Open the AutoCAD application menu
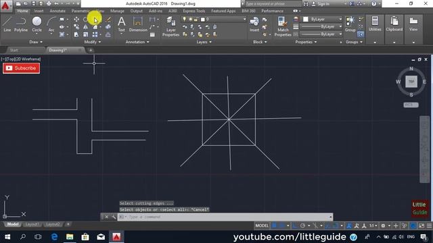 pos(5,5)
